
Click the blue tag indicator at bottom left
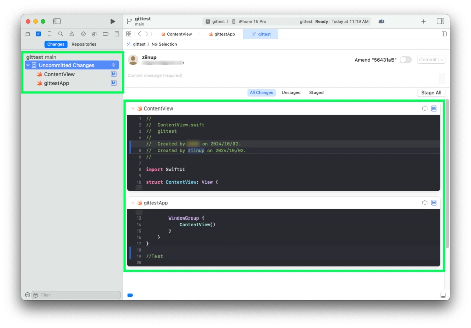(130, 295)
